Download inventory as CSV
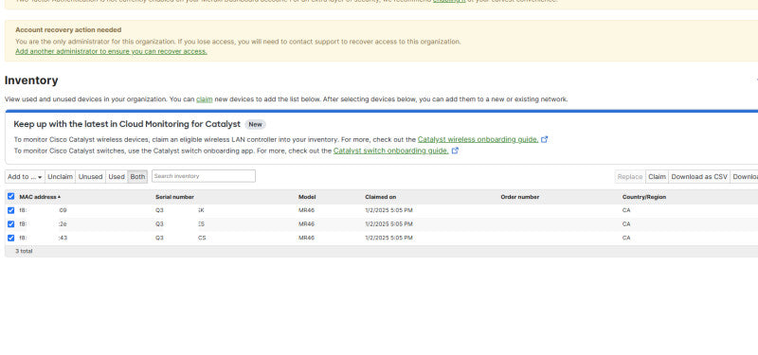The width and height of the screenshot is (758, 355). tap(699, 177)
